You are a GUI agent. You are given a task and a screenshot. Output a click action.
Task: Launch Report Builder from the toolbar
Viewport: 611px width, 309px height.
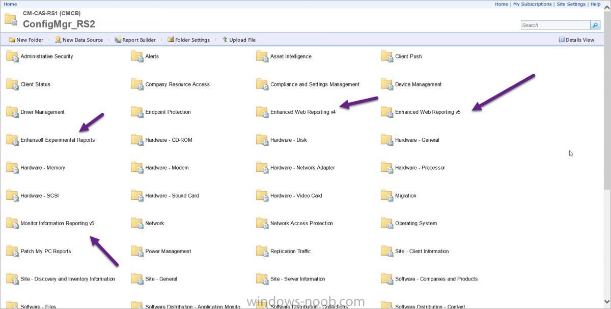pyautogui.click(x=135, y=40)
